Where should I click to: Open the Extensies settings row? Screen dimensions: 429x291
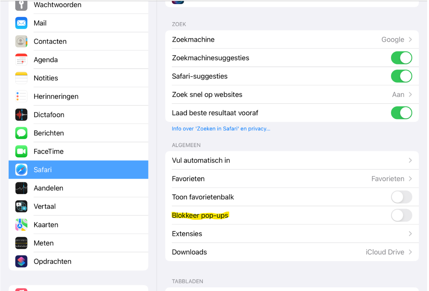tap(292, 234)
